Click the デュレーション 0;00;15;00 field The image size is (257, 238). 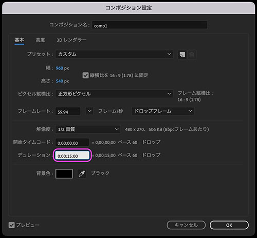click(72, 156)
